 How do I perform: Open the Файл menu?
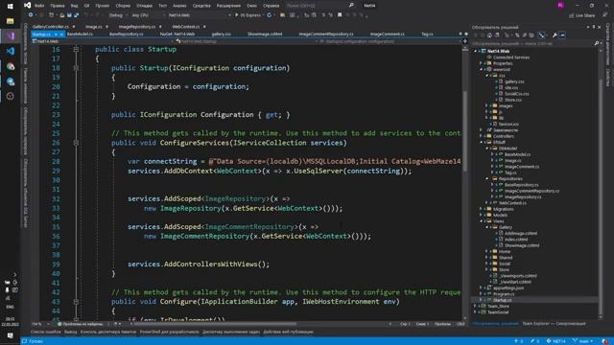point(39,6)
